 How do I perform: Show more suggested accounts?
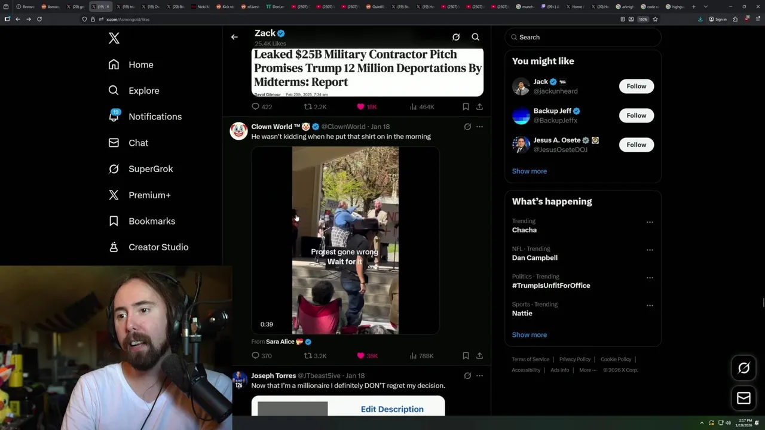click(530, 171)
